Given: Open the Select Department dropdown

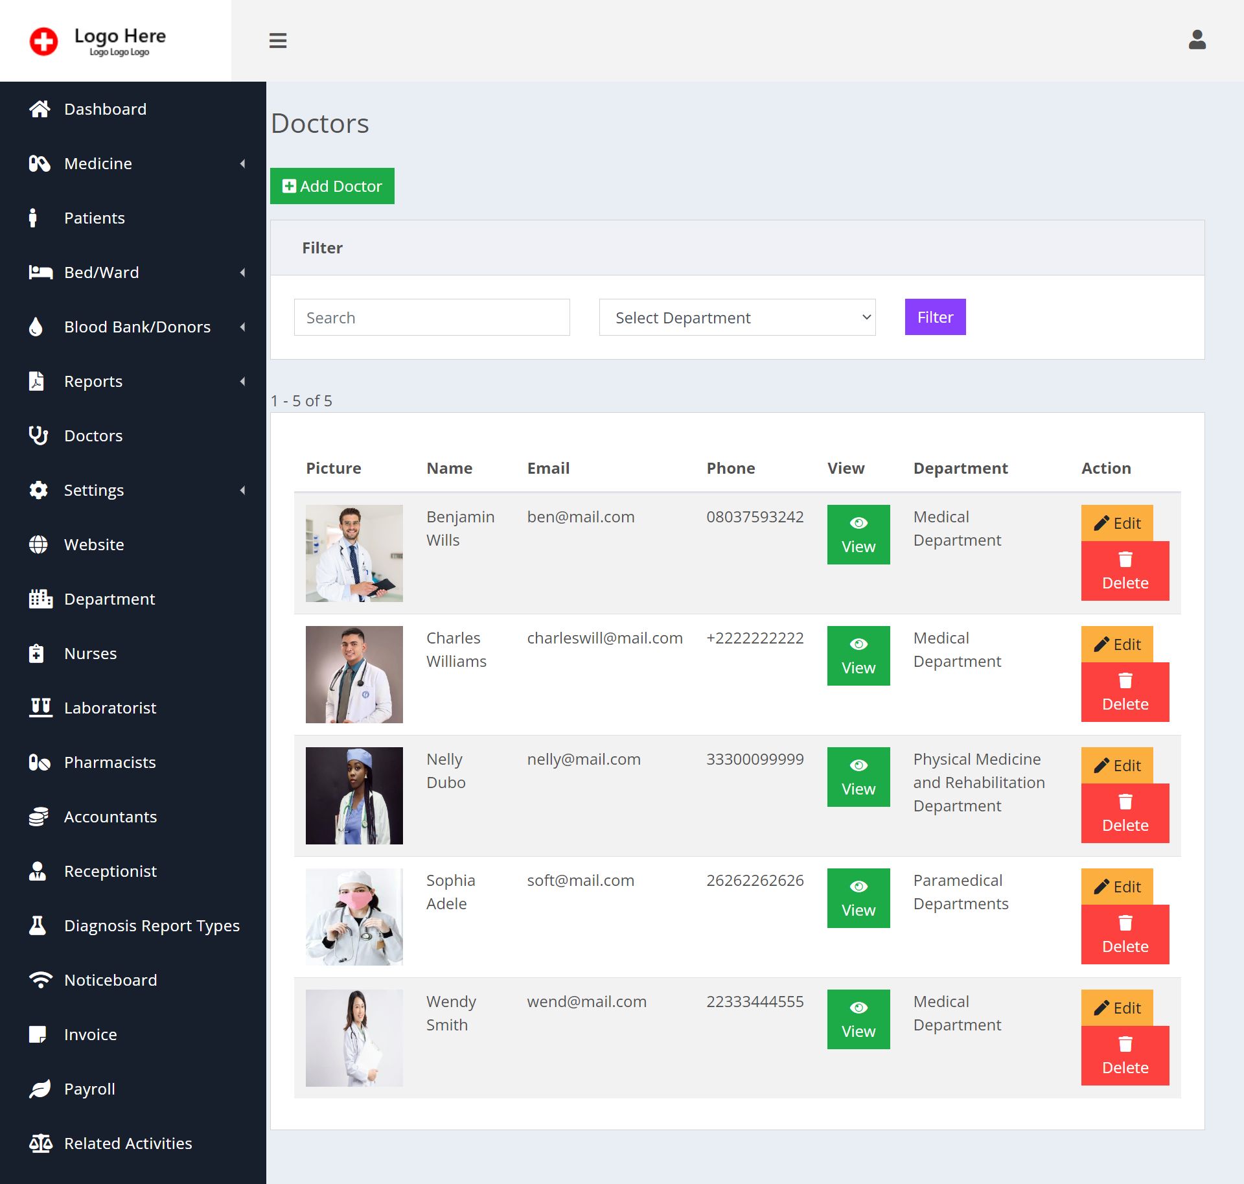Looking at the screenshot, I should (x=737, y=317).
